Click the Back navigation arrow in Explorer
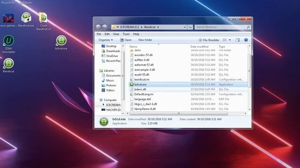This screenshot has height=168, width=300. click(98, 27)
